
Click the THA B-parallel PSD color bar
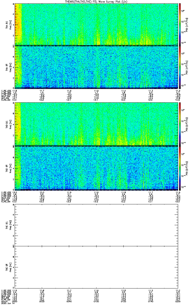[180, 67]
